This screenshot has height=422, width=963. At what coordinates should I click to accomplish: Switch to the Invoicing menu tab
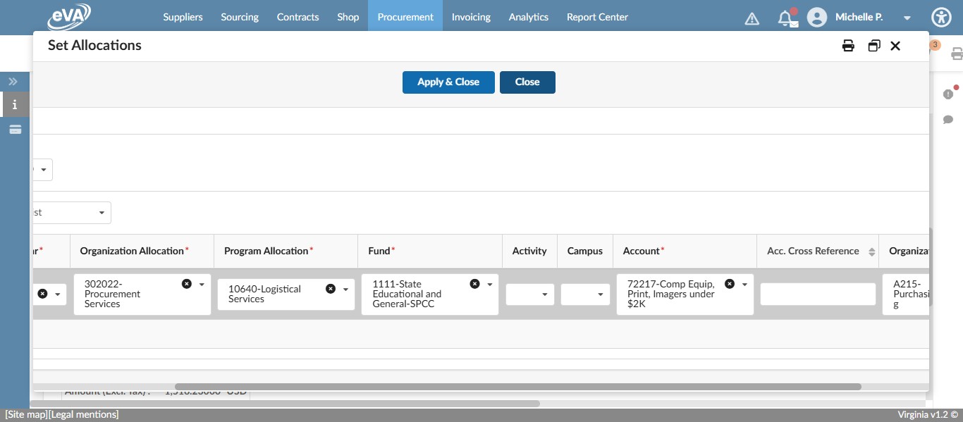(471, 17)
